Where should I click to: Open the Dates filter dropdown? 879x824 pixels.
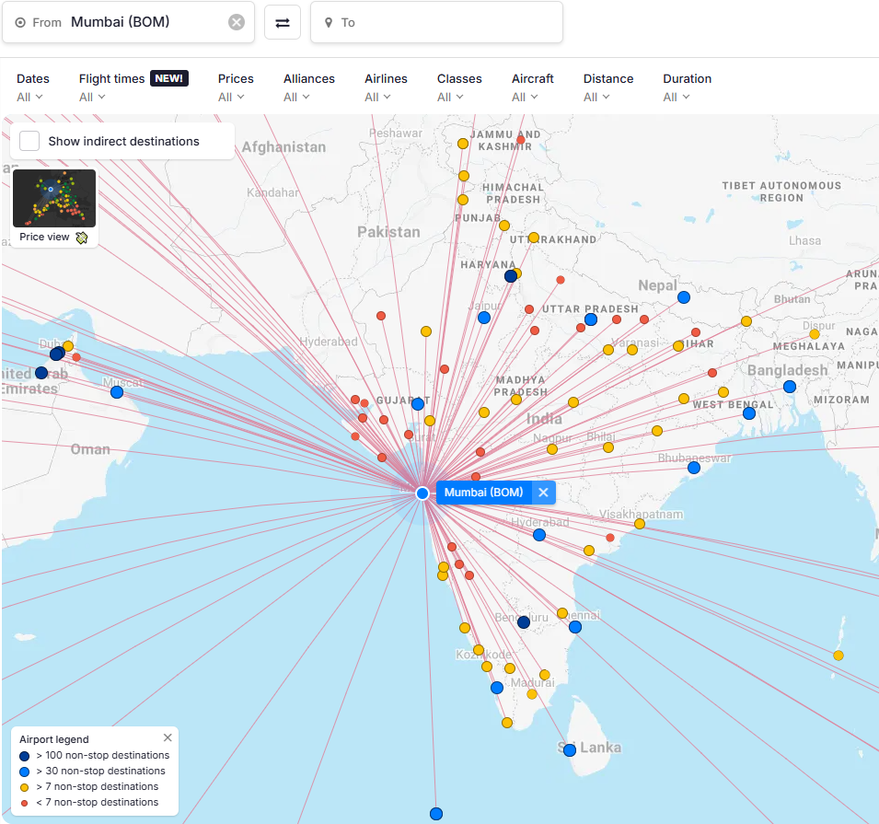coord(32,87)
